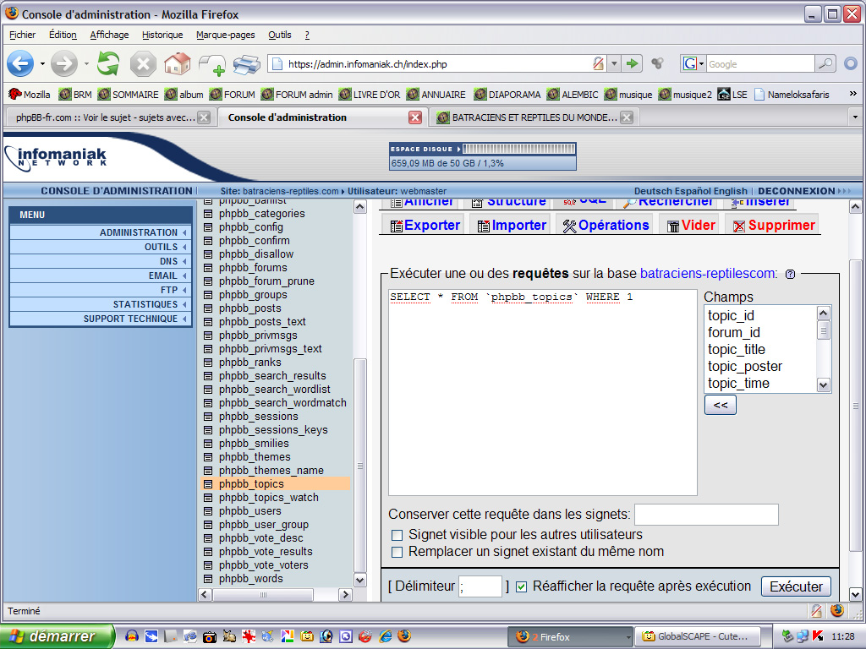Viewport: 866px width, 649px height.
Task: Click the help icon beside batraciens-reptilescom
Action: click(790, 274)
